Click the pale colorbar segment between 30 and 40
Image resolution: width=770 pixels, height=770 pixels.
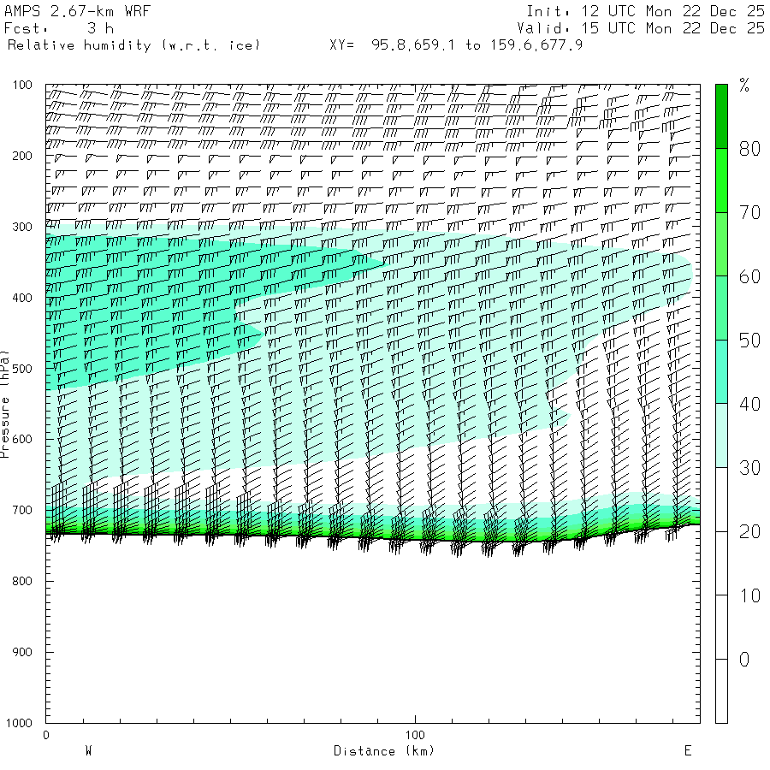pyautogui.click(x=721, y=435)
